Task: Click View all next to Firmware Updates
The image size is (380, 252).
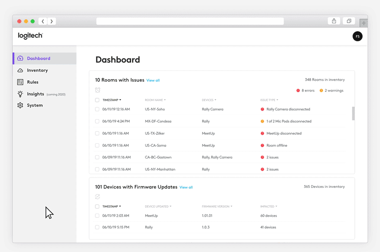Action: 186,187
